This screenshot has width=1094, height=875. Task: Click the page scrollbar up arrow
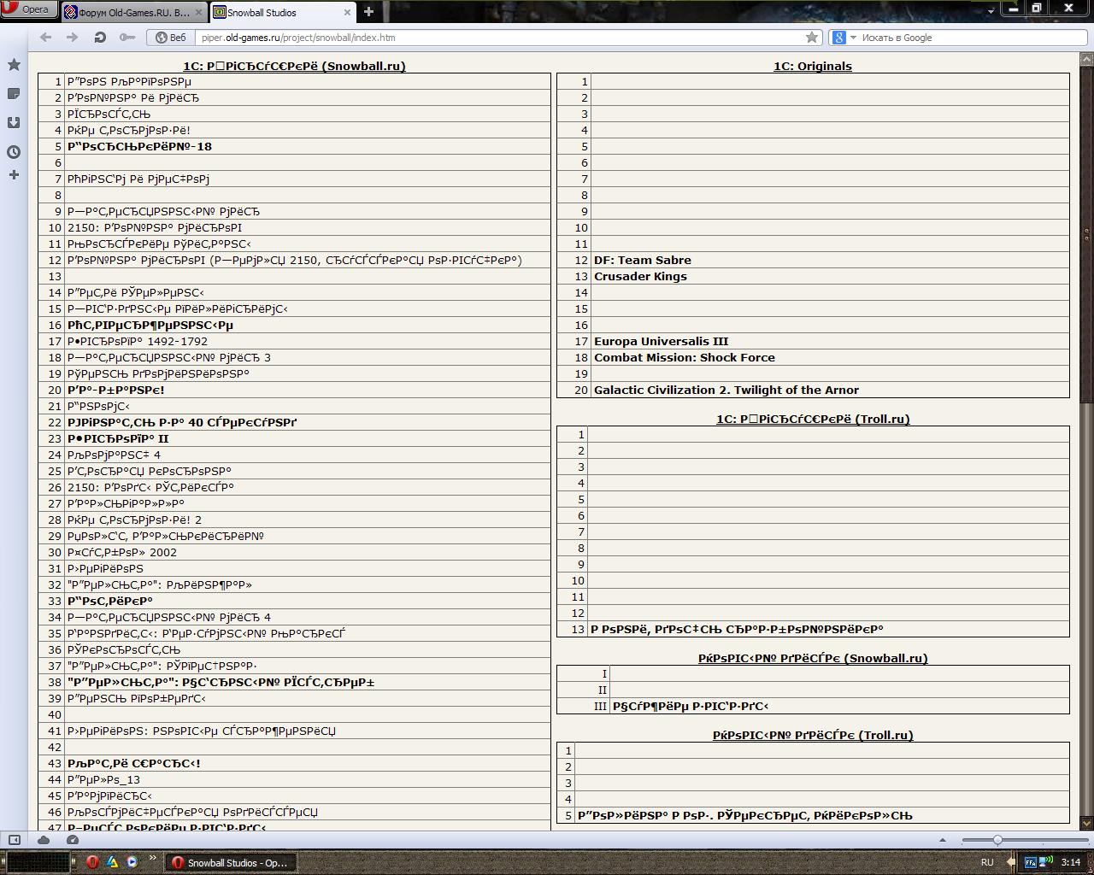[x=1087, y=59]
